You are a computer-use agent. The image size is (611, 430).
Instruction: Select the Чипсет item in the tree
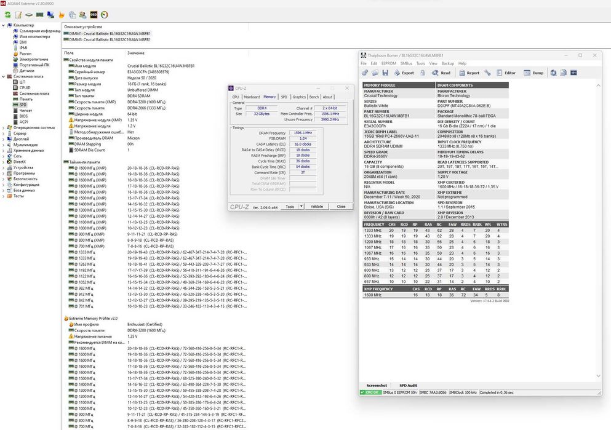click(x=25, y=110)
